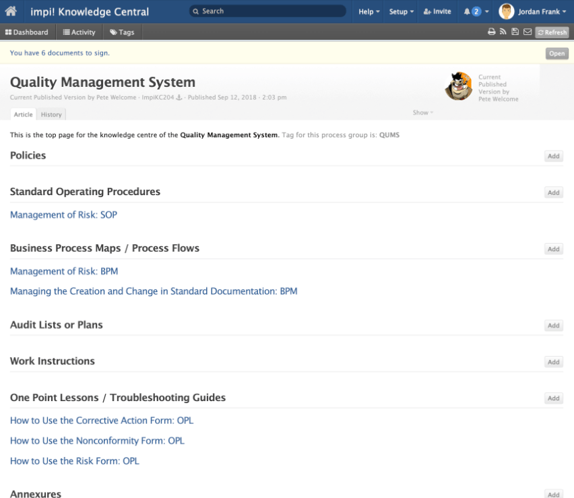The image size is (574, 498).
Task: Click into the Search field
Action: tap(267, 11)
